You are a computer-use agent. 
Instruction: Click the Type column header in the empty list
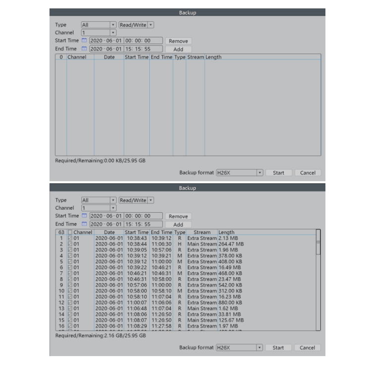pos(180,57)
